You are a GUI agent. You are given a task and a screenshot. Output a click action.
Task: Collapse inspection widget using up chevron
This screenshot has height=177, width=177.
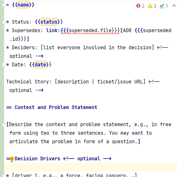coord(174,6)
